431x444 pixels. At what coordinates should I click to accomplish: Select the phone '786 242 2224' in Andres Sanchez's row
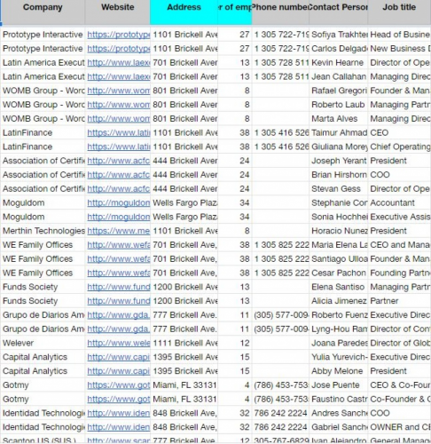[280, 413]
